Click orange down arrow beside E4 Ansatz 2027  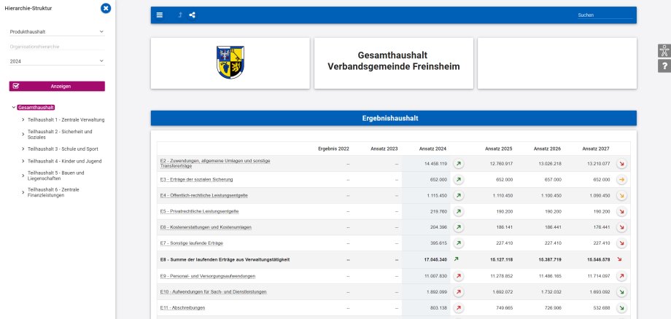(x=622, y=196)
